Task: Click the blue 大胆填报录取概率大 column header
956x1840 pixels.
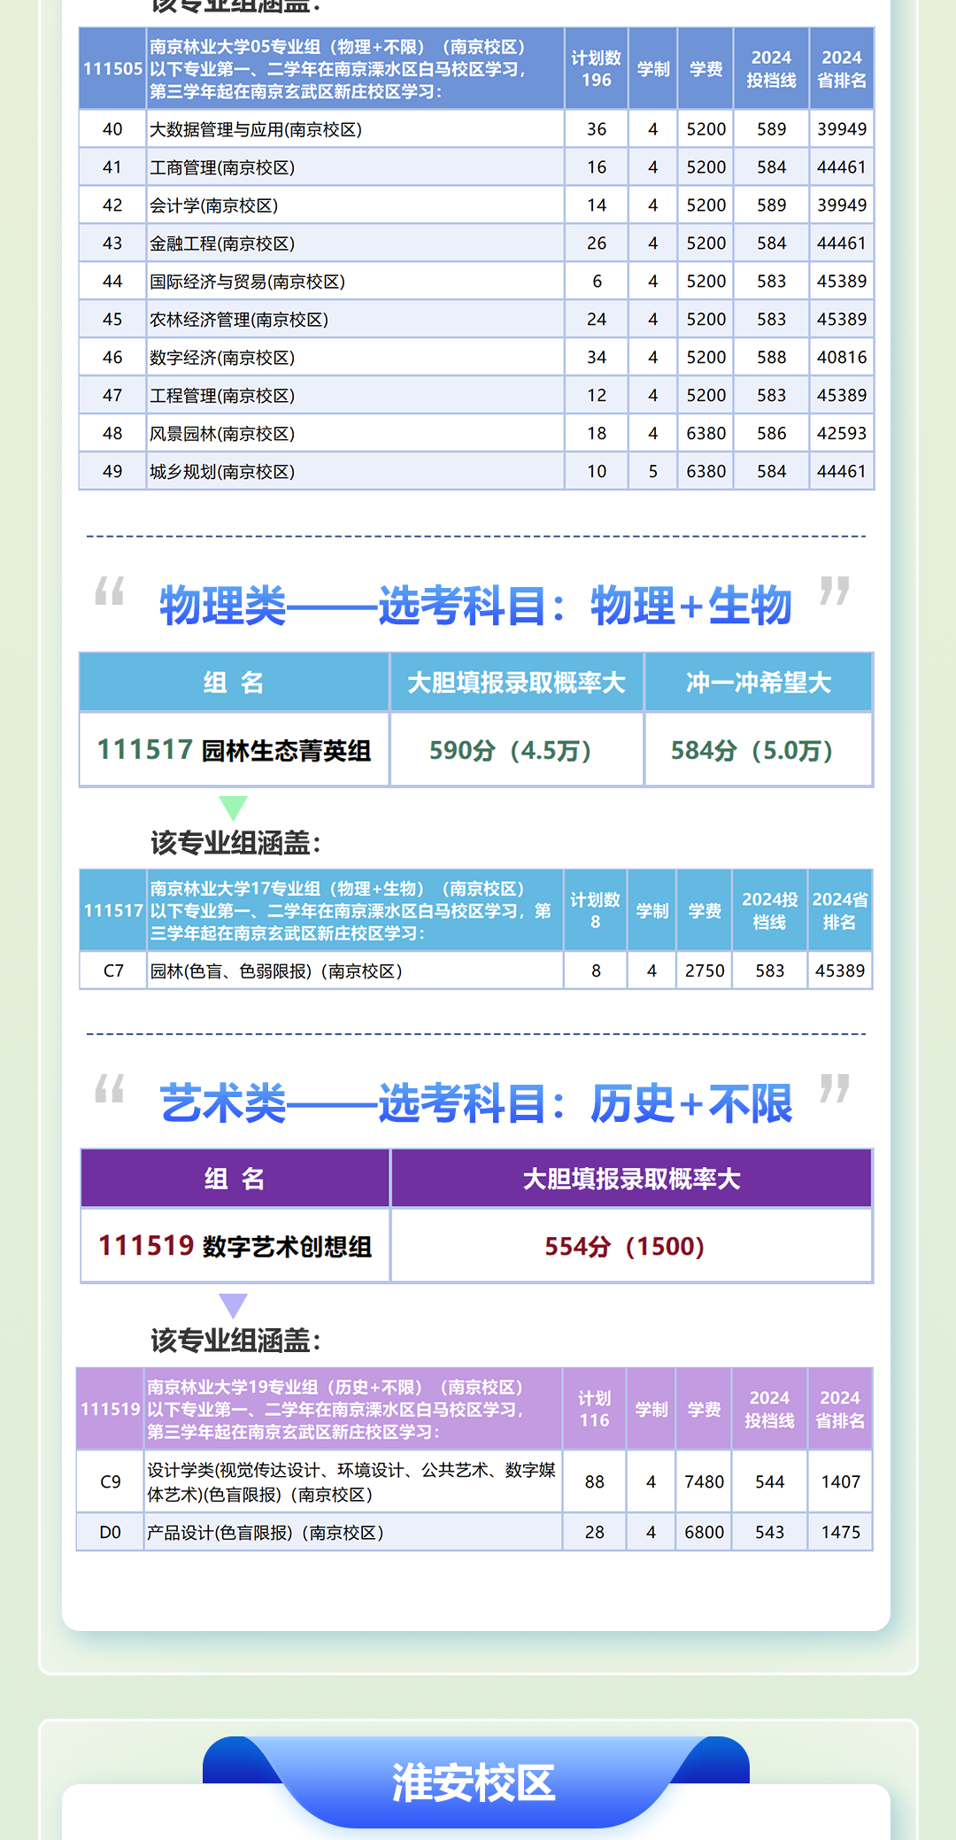Action: point(516,683)
